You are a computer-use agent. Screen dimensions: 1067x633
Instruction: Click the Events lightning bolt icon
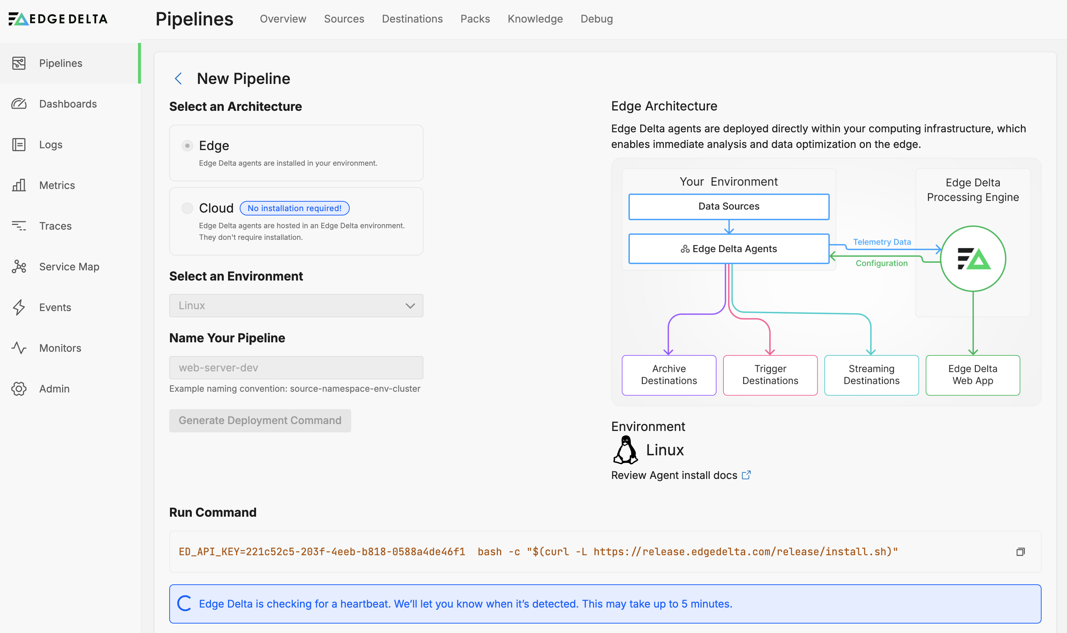pyautogui.click(x=19, y=307)
